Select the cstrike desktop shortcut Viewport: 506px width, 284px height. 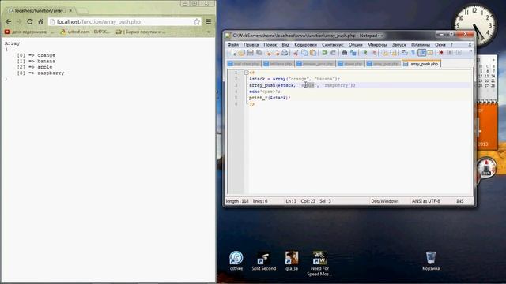[236, 260]
